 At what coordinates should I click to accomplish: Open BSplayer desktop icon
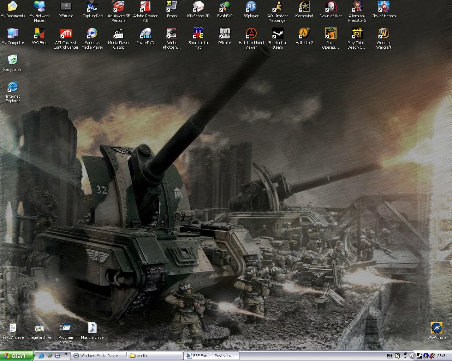pos(251,10)
